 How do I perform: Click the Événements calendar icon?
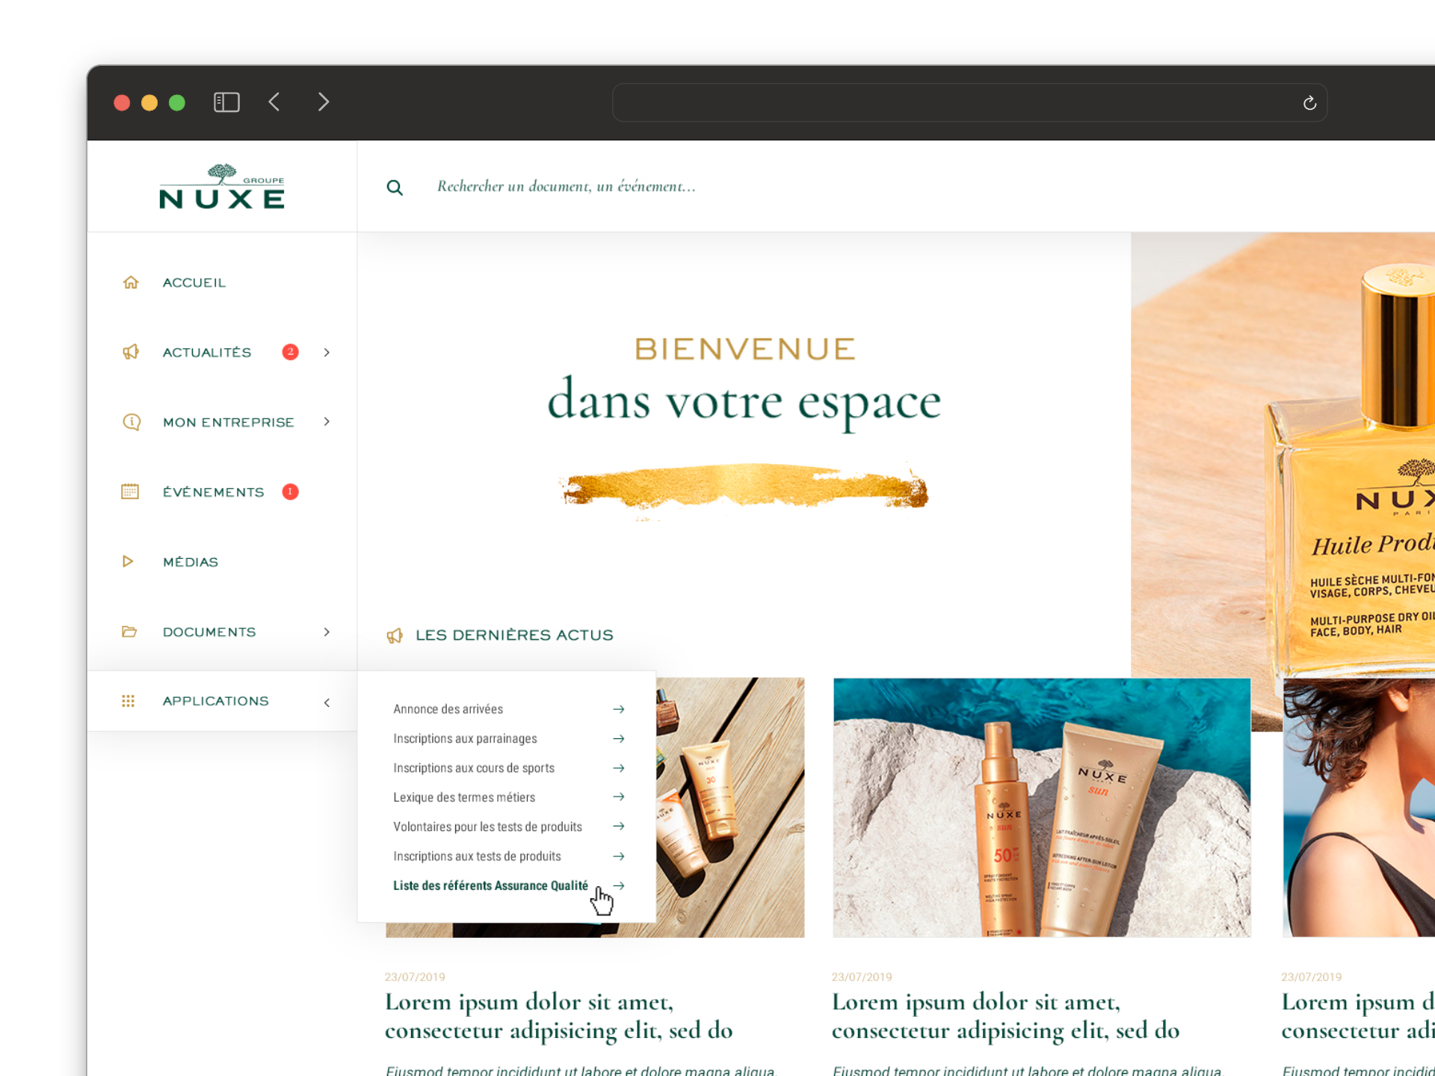[130, 492]
